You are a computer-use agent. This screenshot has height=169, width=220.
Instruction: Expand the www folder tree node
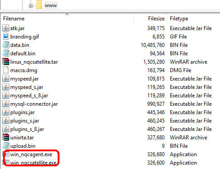coord(31,6)
